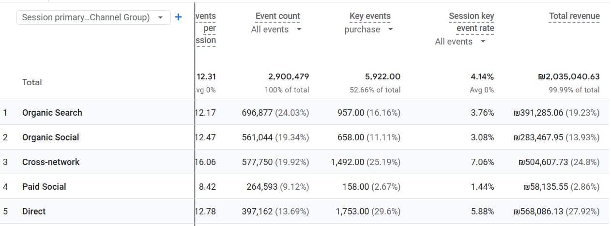Click Session key event rate column header
The image size is (611, 226).
[471, 22]
